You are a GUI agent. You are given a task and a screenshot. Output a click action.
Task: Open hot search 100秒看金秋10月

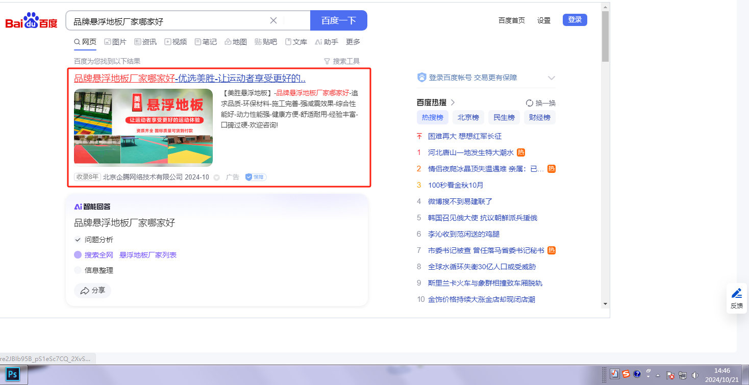tap(456, 185)
